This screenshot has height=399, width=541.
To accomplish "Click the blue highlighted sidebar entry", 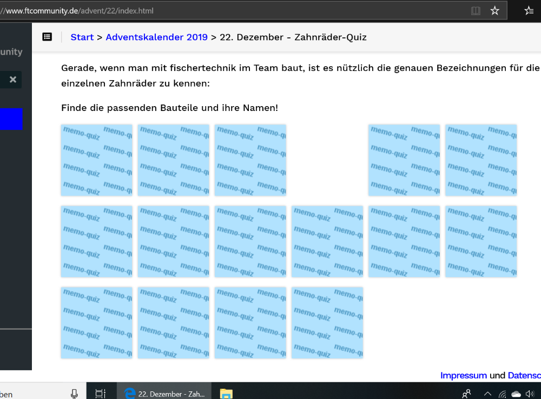I will click(11, 119).
